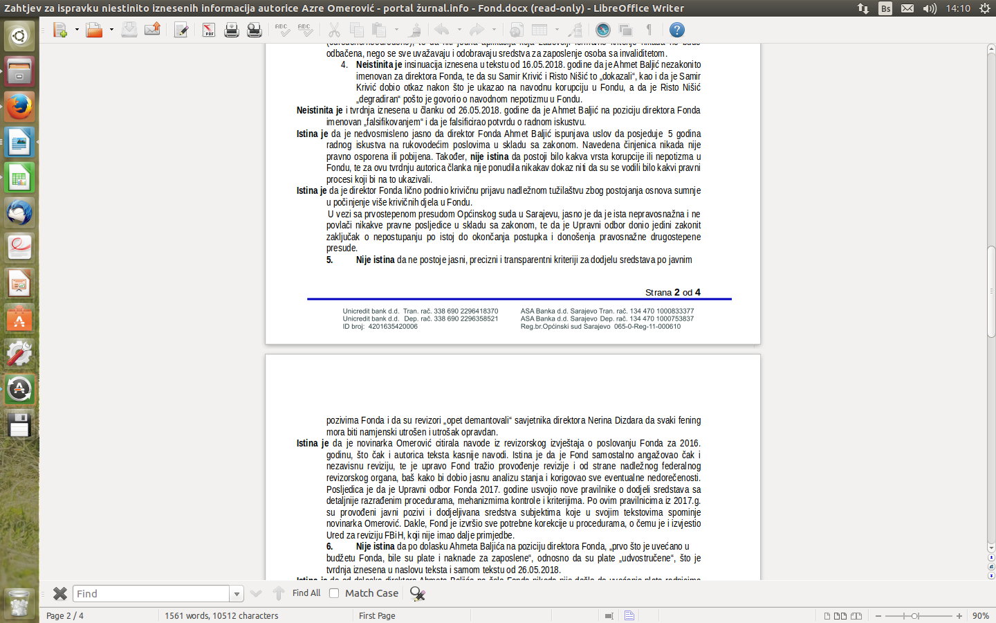Expand the Insert Table dropdown arrow

tap(557, 30)
